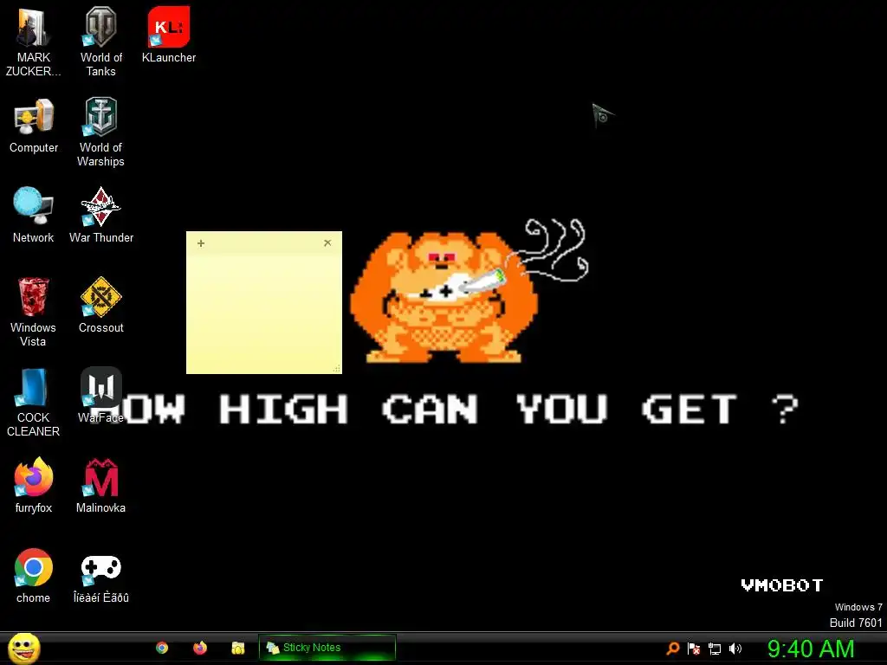Launch Chrome from the taskbar
887x665 pixels.
pos(162,648)
